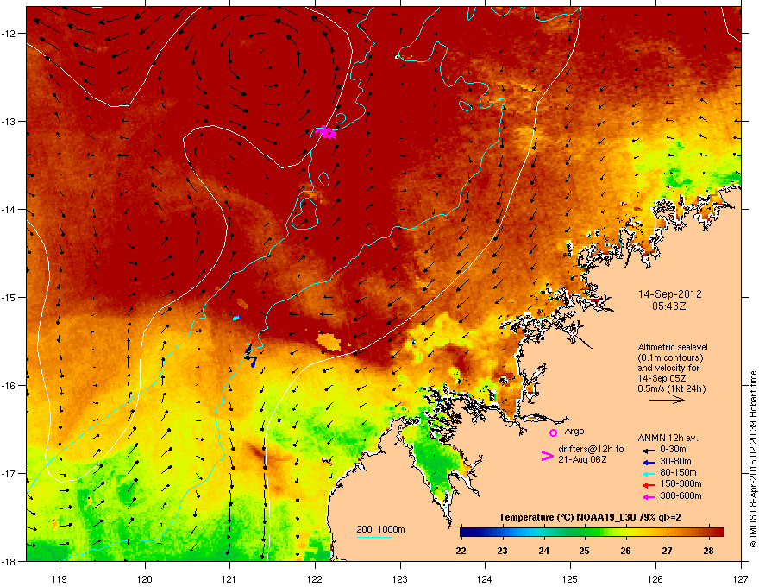Click the latitude axis label -16

click(x=9, y=386)
